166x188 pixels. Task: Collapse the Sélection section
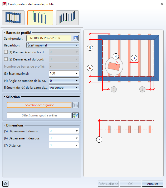4,97
